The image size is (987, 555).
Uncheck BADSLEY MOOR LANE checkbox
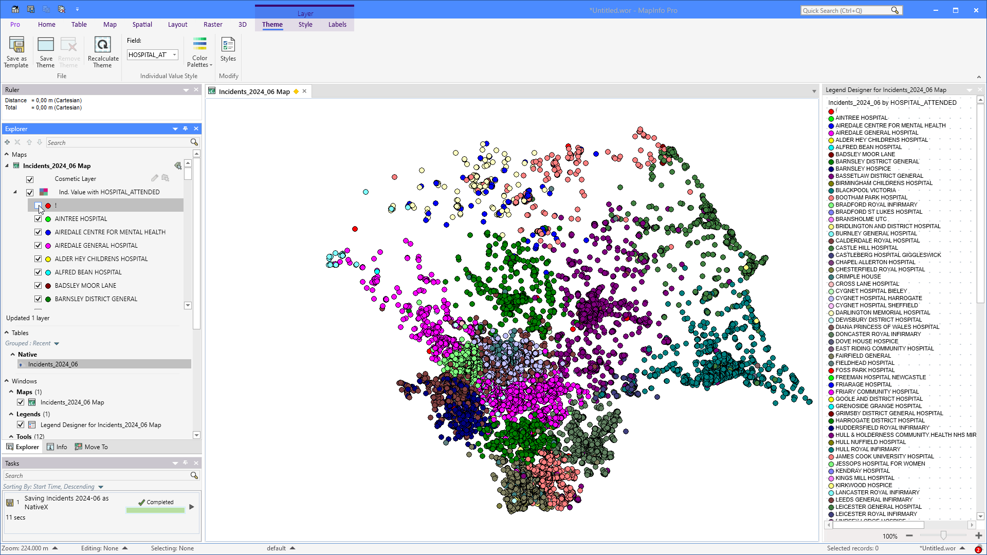[x=38, y=286]
